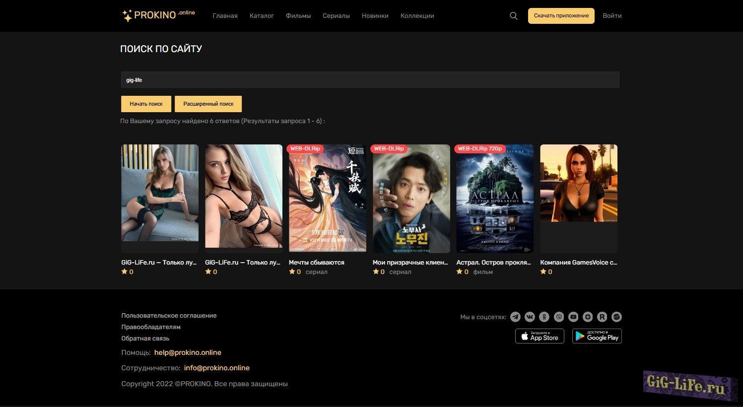Open the App Store download badge

tap(540, 336)
